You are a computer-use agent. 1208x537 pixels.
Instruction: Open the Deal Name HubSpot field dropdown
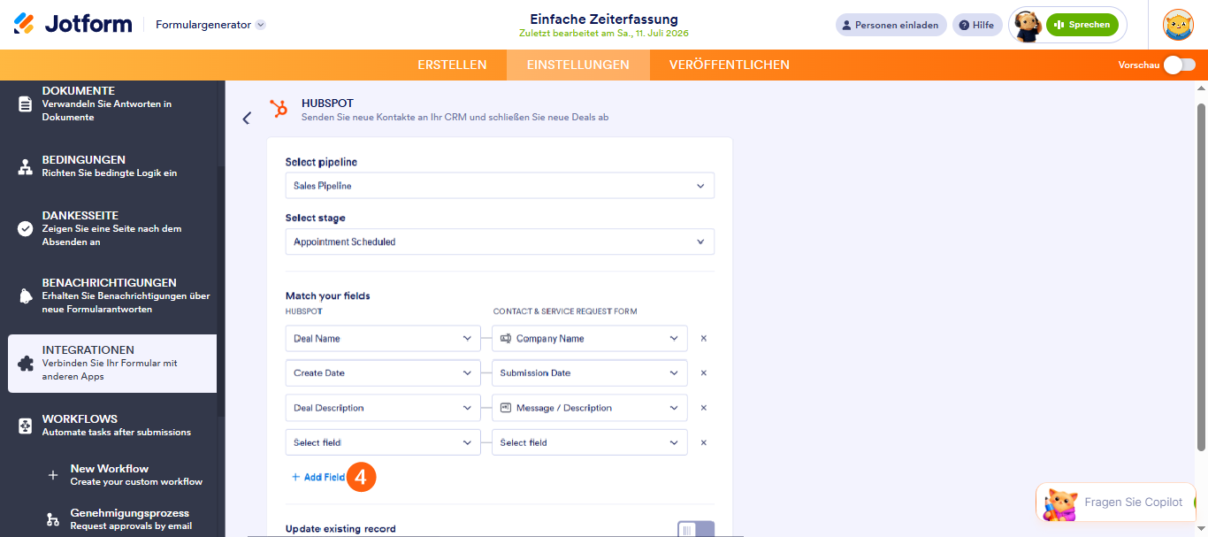(x=383, y=338)
